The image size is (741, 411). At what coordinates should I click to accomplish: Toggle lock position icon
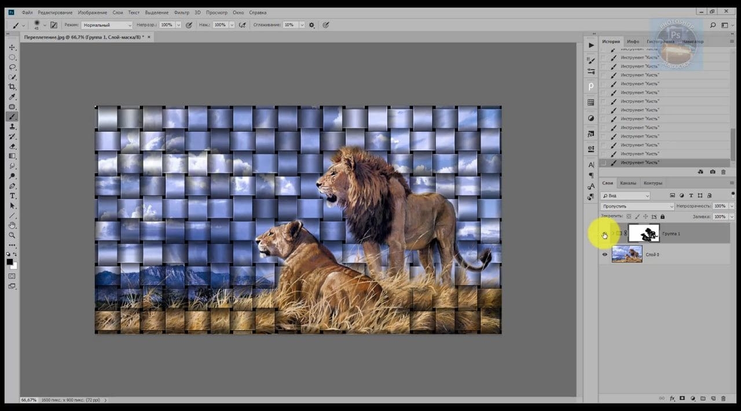click(x=645, y=217)
